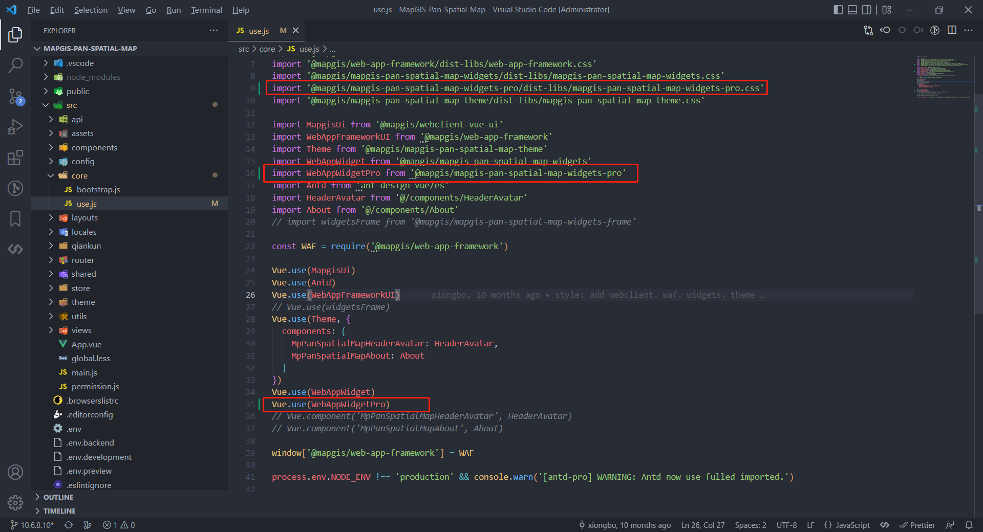Image resolution: width=983 pixels, height=532 pixels.
Task: Click the minimap code overview
Action: tap(943, 77)
